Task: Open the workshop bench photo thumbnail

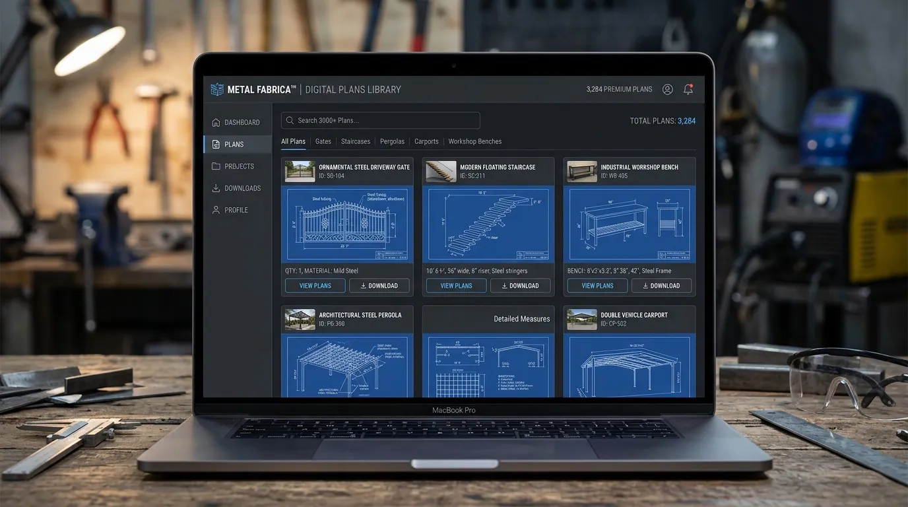Action: pos(582,172)
